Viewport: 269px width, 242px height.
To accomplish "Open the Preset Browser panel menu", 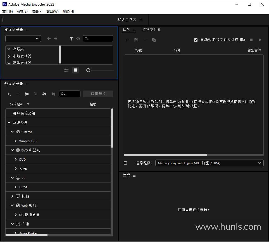I will click(27, 84).
